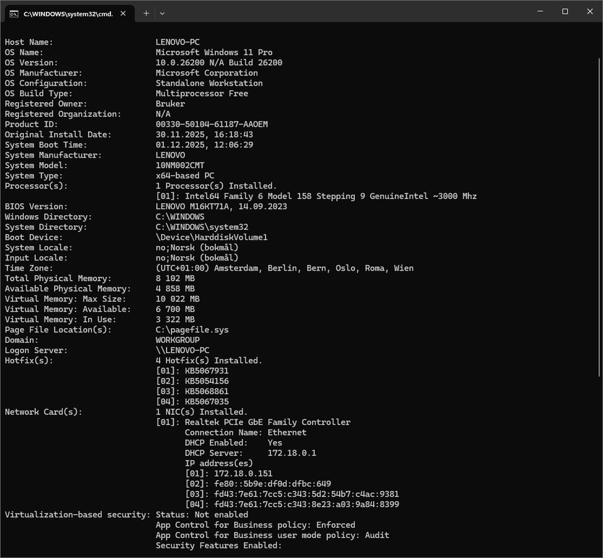Click the registered owner Bruker
The width and height of the screenshot is (603, 558).
point(170,104)
